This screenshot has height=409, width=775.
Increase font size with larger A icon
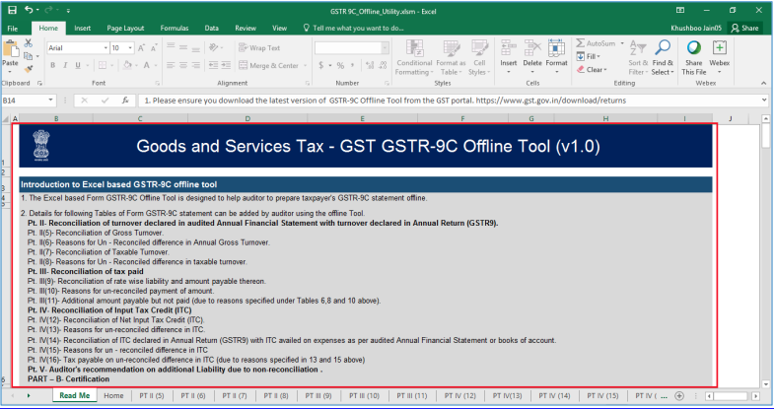[x=141, y=48]
